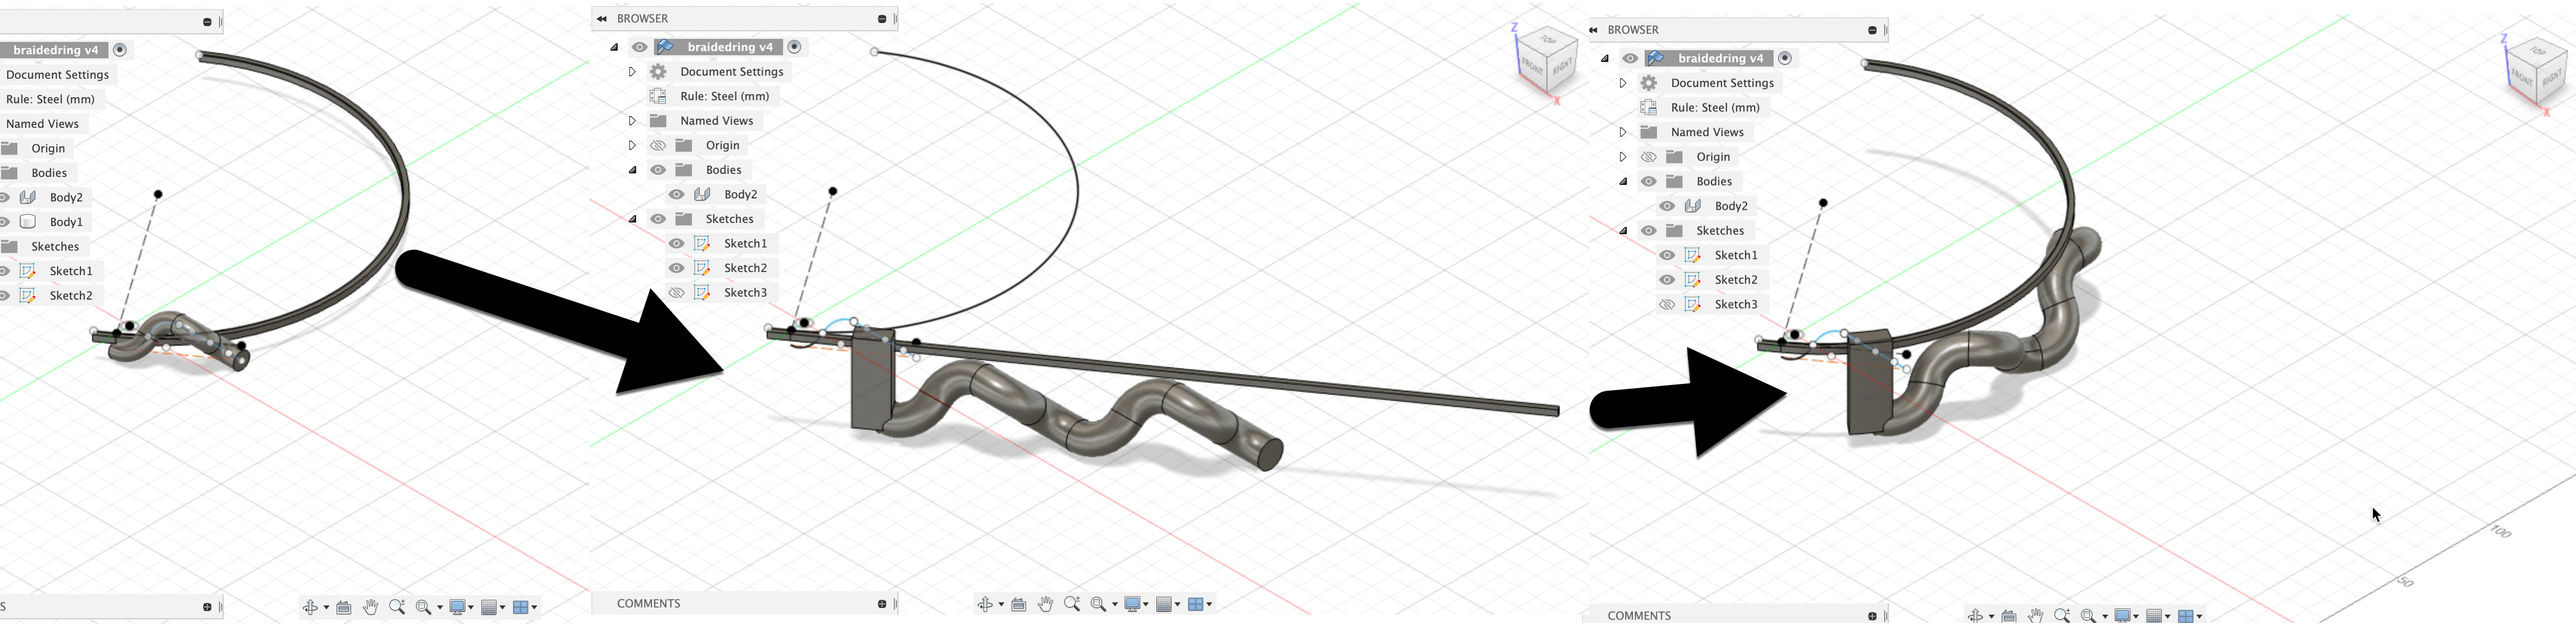
Task: Click the Look At icon in the middle panel's toolbar
Action: (1018, 604)
